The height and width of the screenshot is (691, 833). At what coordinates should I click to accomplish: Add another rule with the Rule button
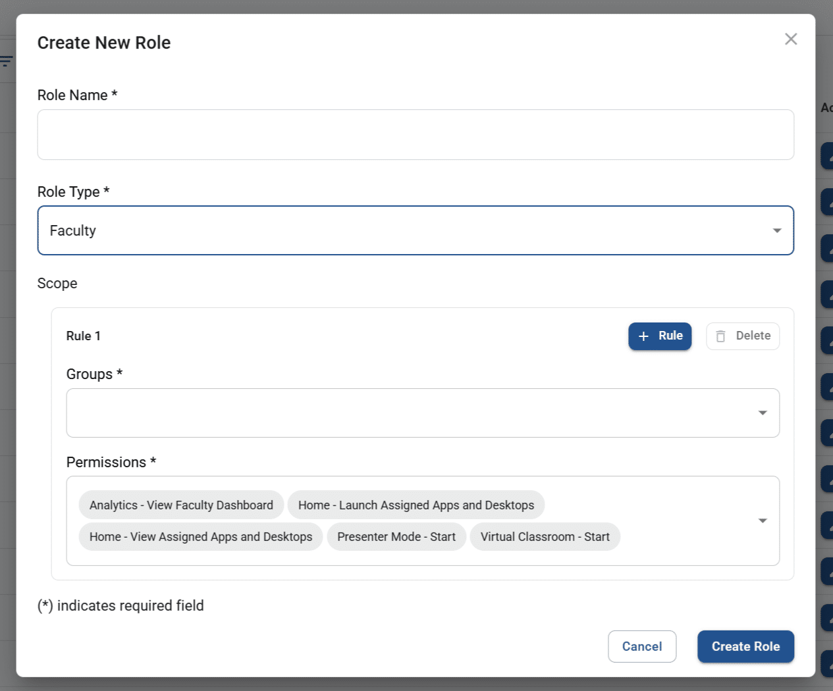click(x=660, y=336)
